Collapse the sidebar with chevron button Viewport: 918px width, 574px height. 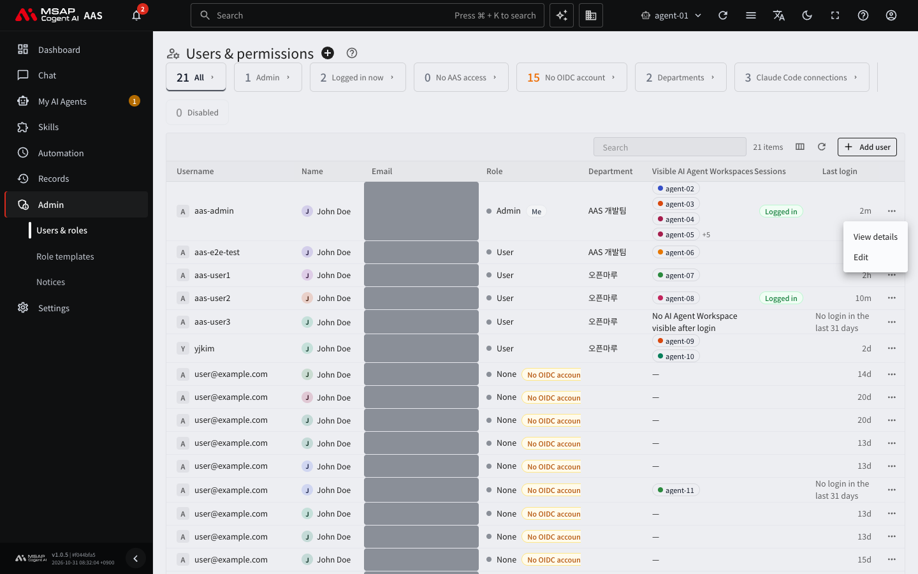[x=135, y=559]
